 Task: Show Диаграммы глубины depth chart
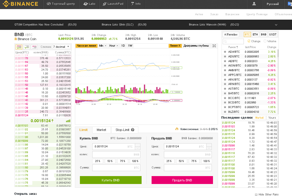pos(196,46)
